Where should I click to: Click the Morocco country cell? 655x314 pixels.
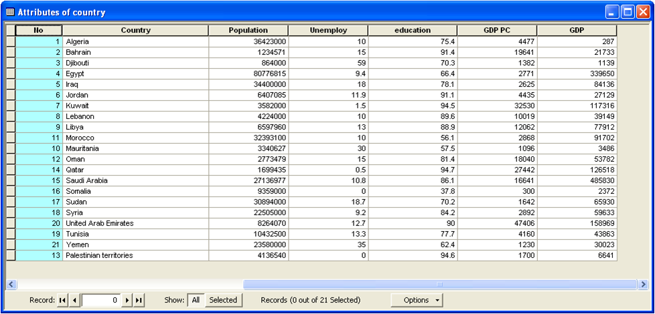click(136, 138)
